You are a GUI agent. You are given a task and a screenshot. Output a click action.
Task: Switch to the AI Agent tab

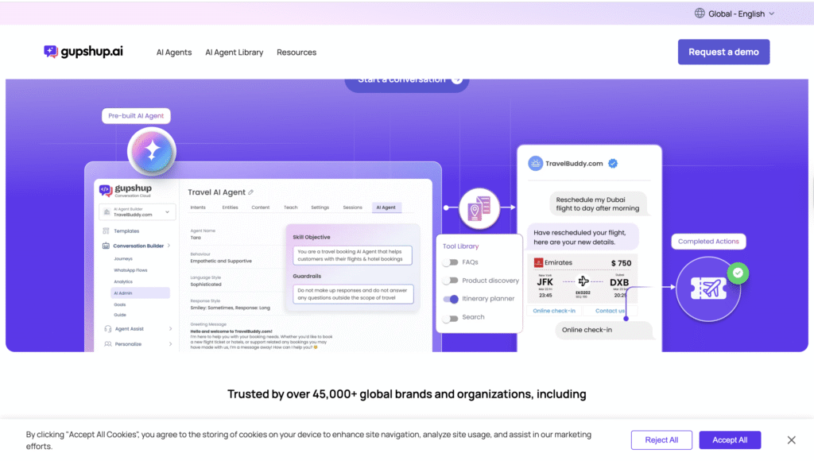(386, 207)
